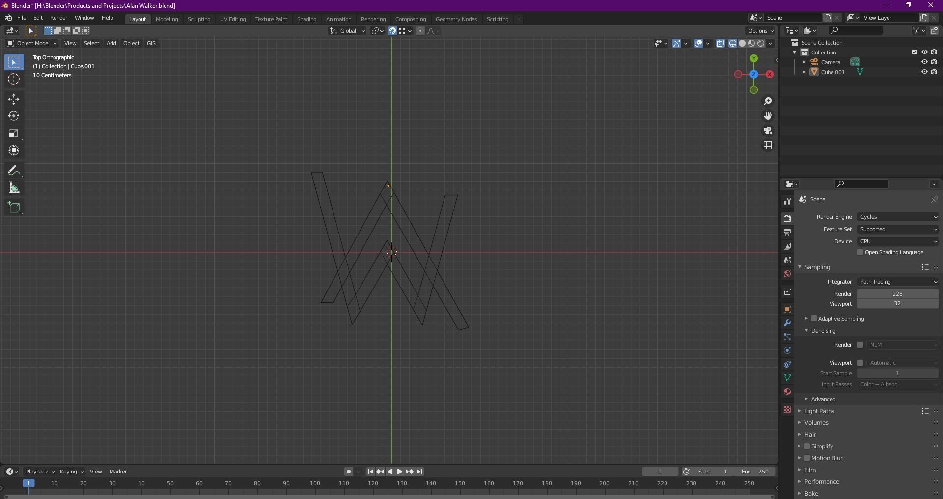
Task: Switch to the Geometry Nodes workspace tab
Action: point(456,19)
